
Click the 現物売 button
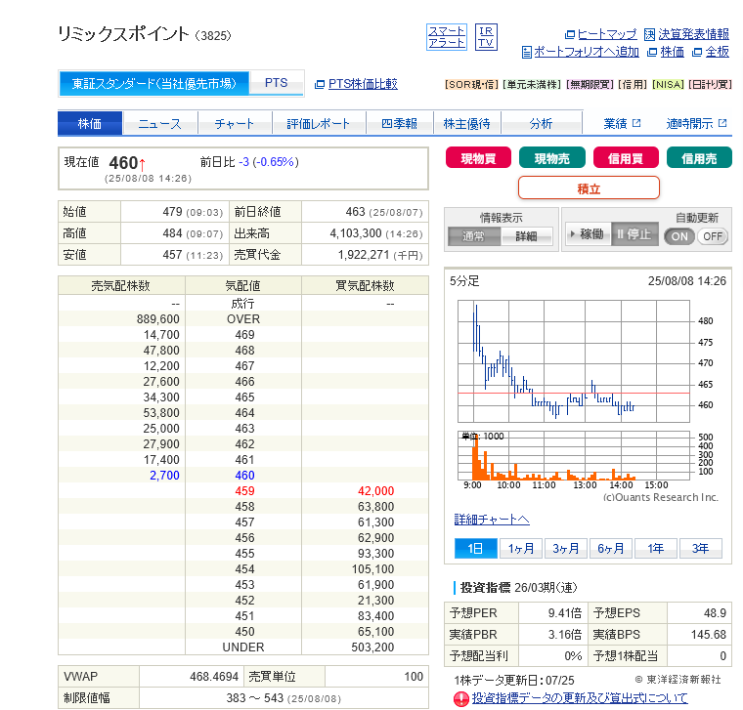point(552,157)
